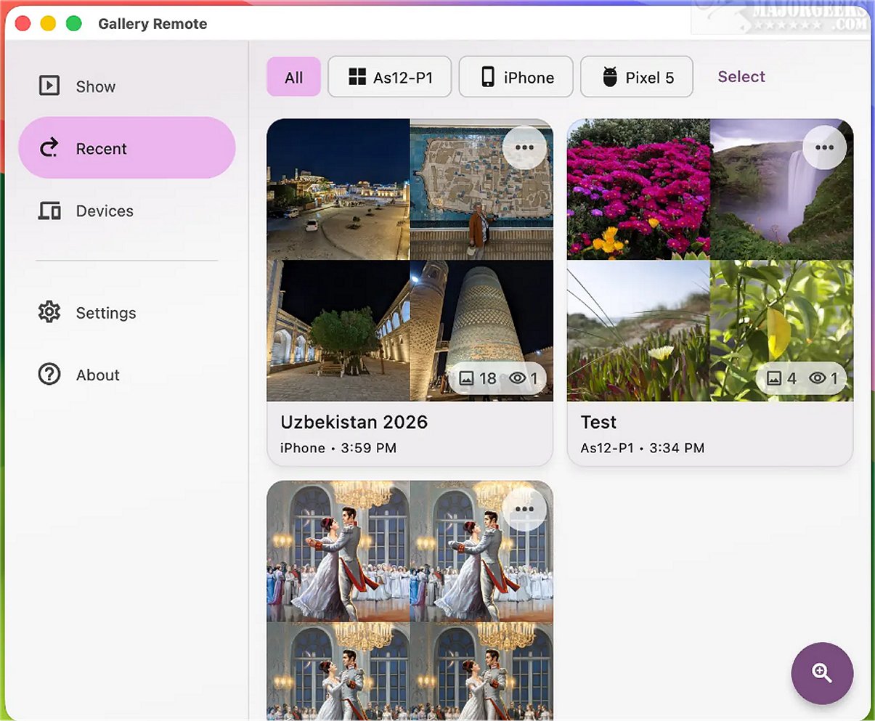Filter albums by iPhone device
This screenshot has height=721, width=875.
[x=516, y=77]
